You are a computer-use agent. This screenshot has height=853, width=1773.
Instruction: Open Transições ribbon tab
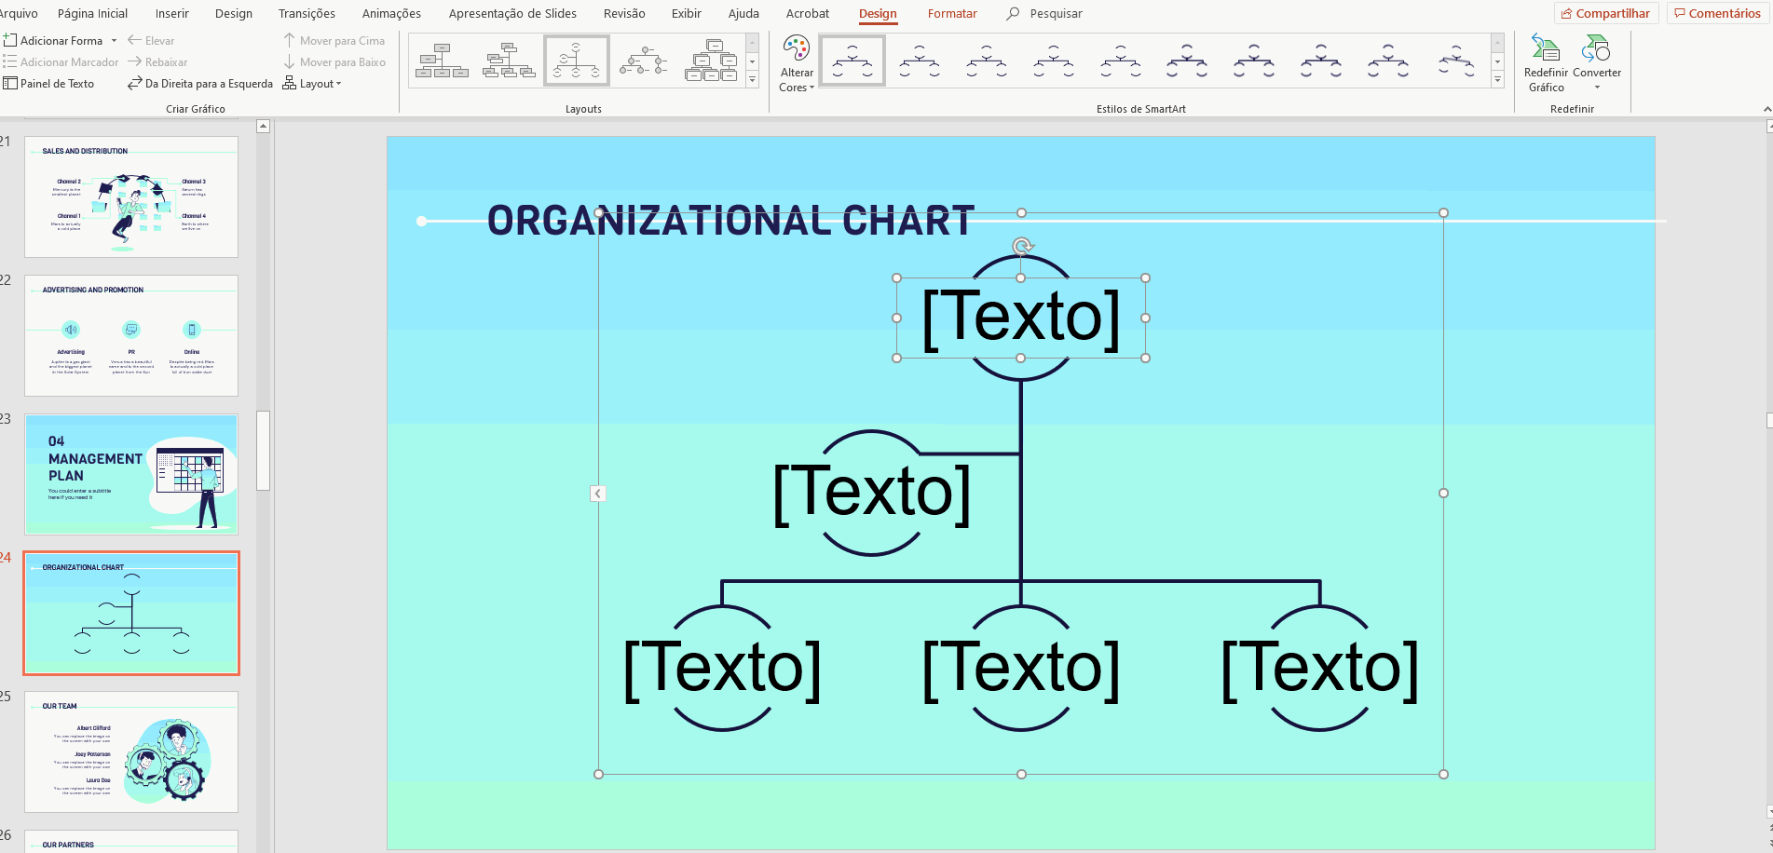click(307, 13)
